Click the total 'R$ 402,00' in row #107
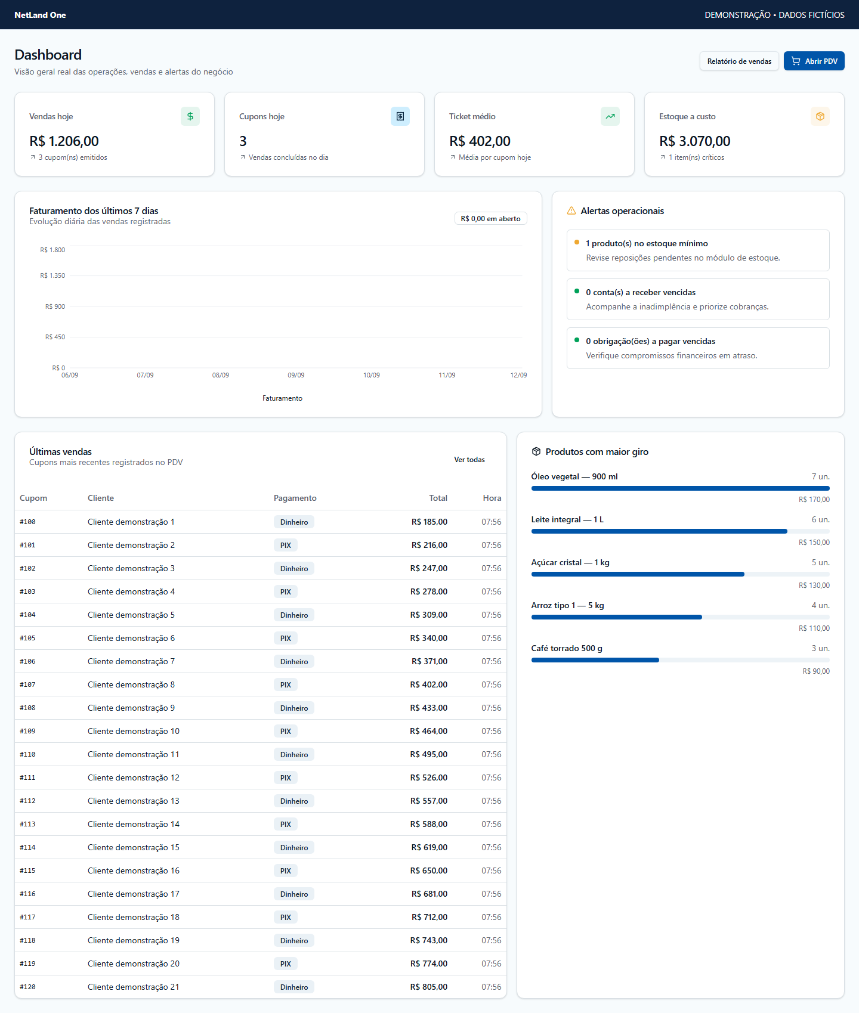 (429, 684)
